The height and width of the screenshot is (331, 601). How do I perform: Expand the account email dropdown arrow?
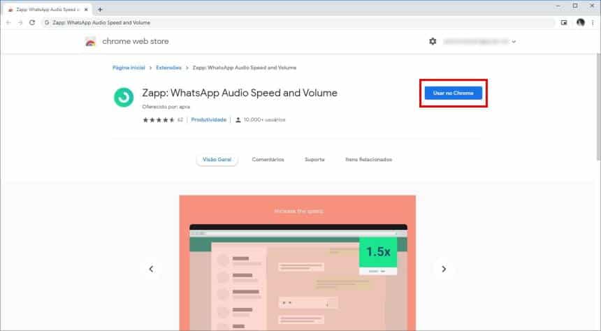(x=514, y=41)
